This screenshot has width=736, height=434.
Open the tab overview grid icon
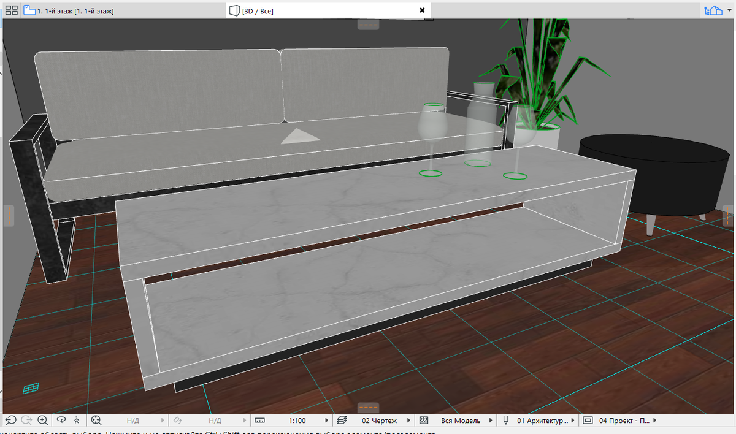click(x=11, y=10)
